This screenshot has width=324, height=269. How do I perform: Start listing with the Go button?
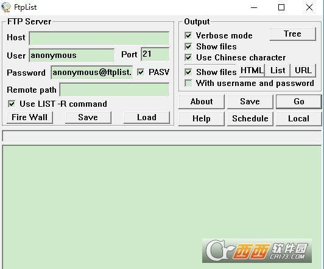pos(299,102)
